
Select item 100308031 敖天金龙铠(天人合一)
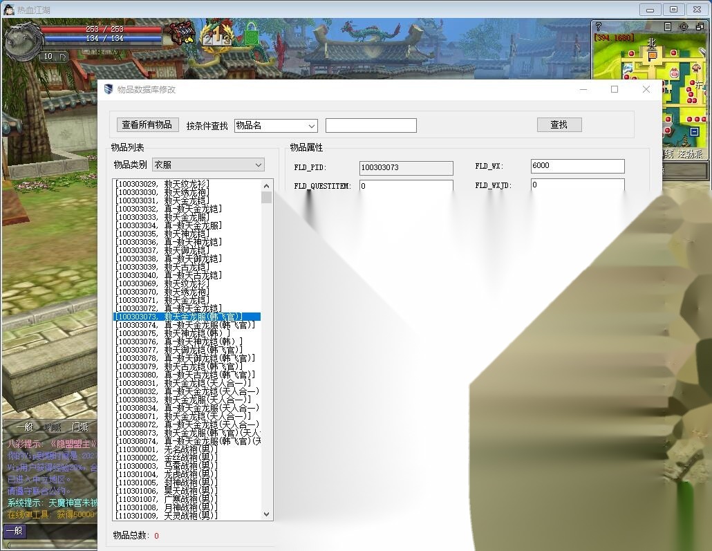click(x=187, y=383)
